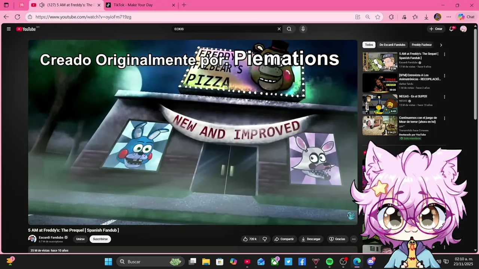Go to the YouTube home logo
Image resolution: width=479 pixels, height=269 pixels.
pos(26,29)
